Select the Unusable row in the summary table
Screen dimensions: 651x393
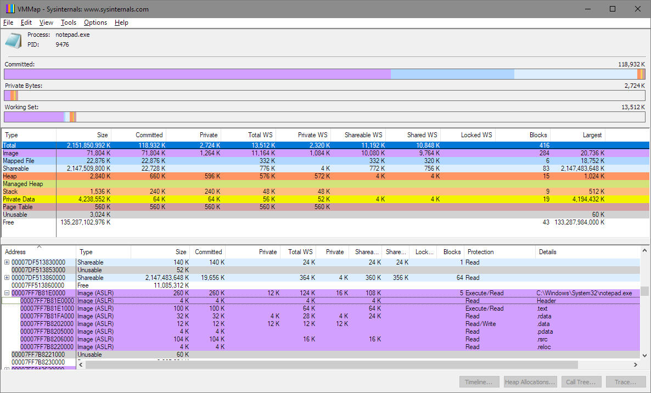(x=325, y=215)
